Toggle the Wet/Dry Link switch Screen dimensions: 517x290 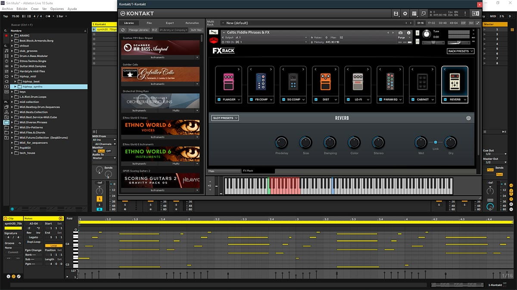436,142
